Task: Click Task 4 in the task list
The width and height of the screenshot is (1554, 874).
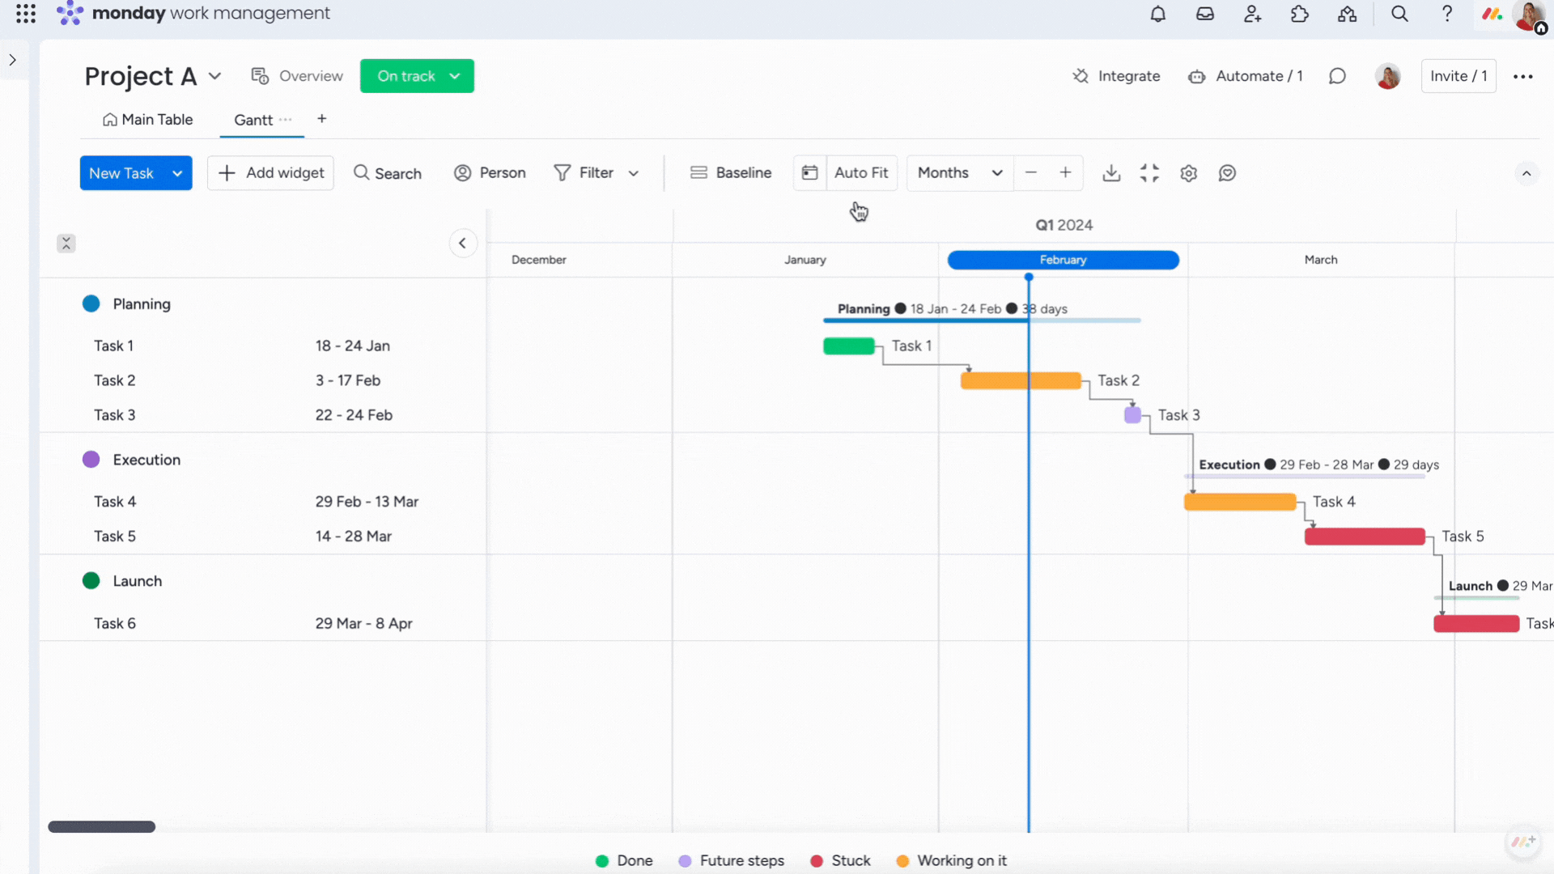Action: tap(115, 502)
